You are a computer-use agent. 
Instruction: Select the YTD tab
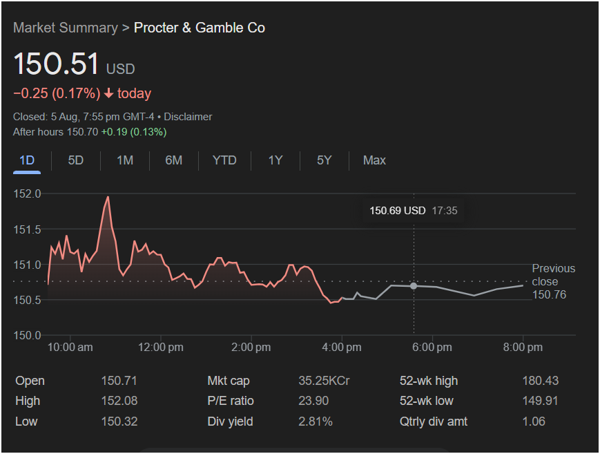[224, 160]
